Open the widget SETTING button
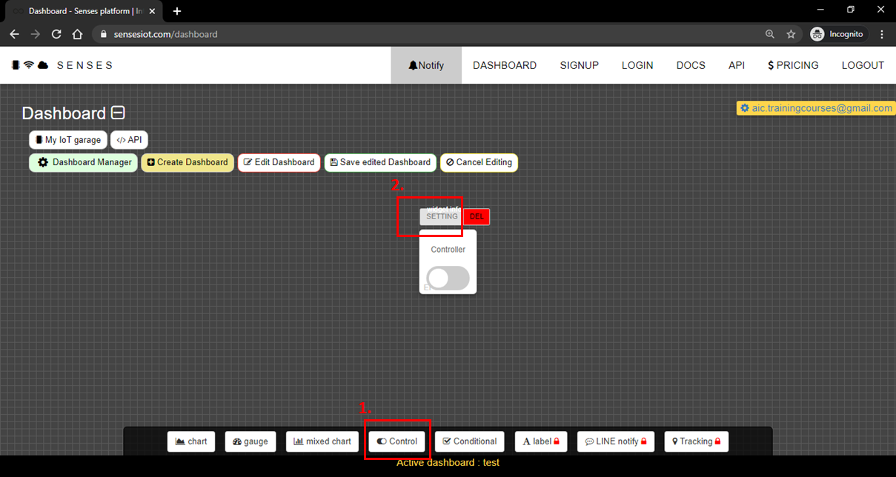 click(x=441, y=216)
